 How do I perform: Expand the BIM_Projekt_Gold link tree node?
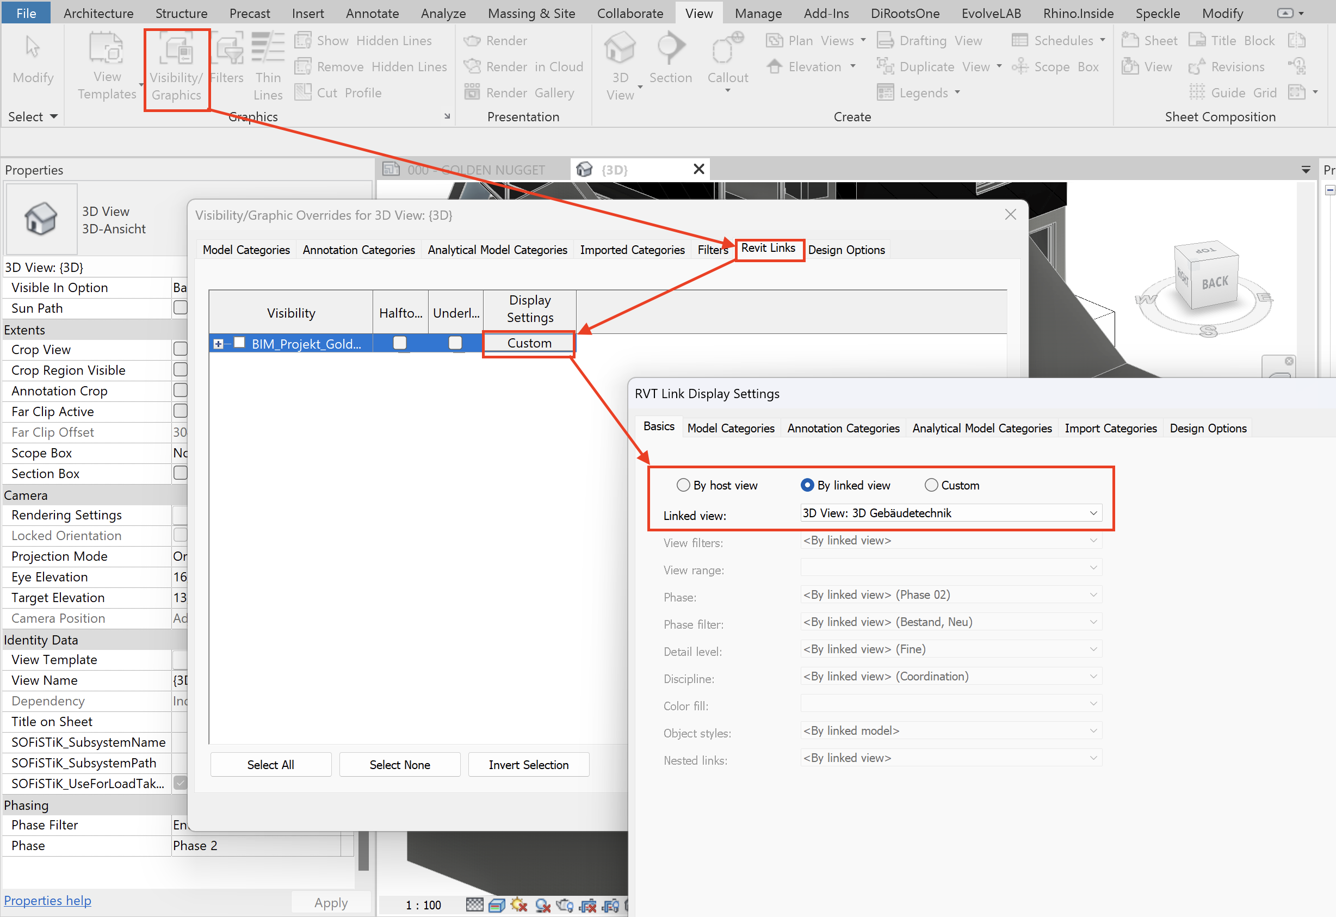(x=218, y=344)
